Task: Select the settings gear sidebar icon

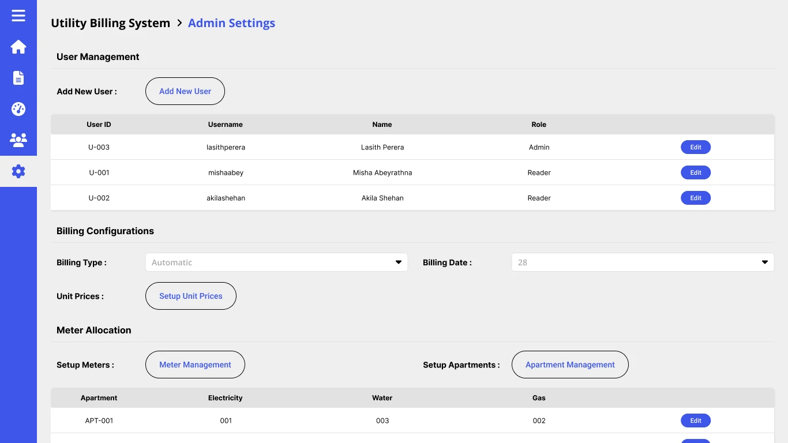Action: tap(18, 171)
